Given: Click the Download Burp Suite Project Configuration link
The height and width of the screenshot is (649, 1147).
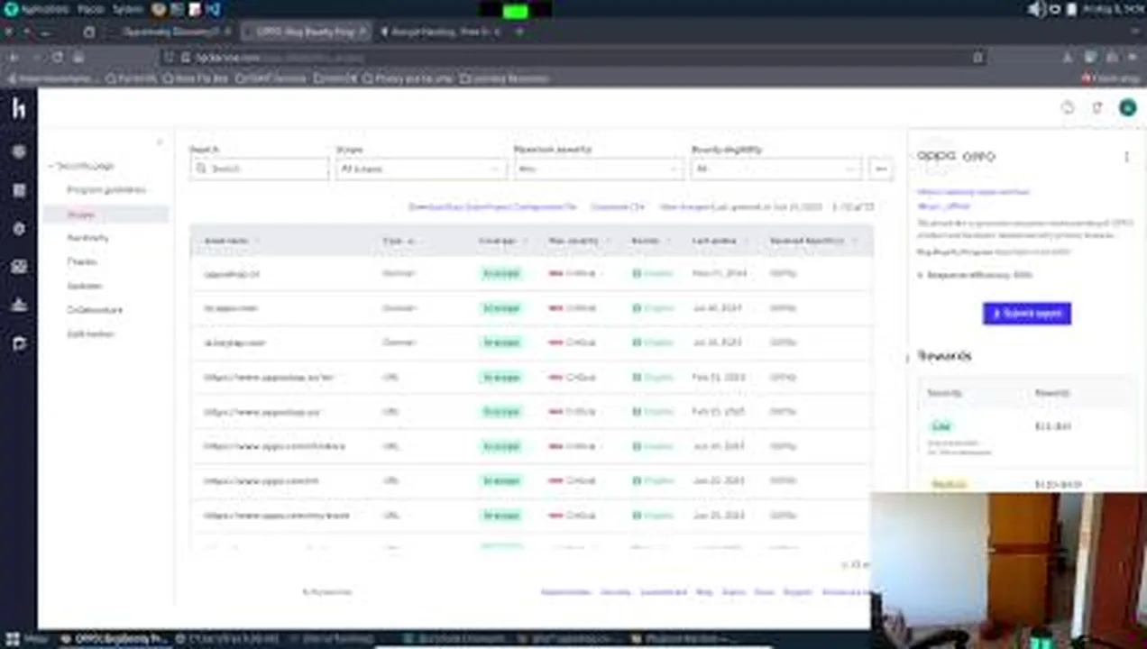Looking at the screenshot, I should click(x=492, y=206).
